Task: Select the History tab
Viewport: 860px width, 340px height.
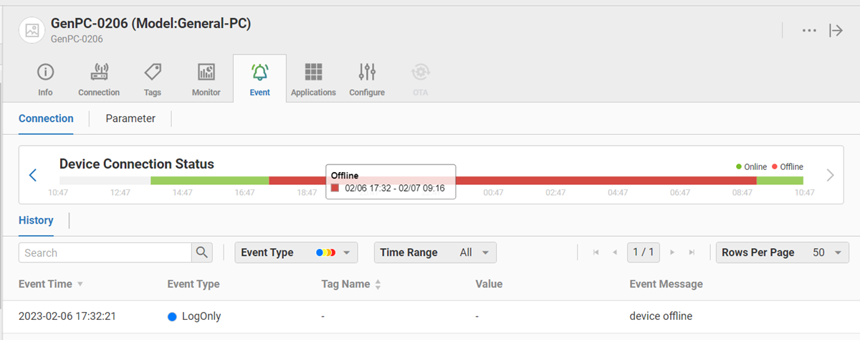Action: click(36, 220)
